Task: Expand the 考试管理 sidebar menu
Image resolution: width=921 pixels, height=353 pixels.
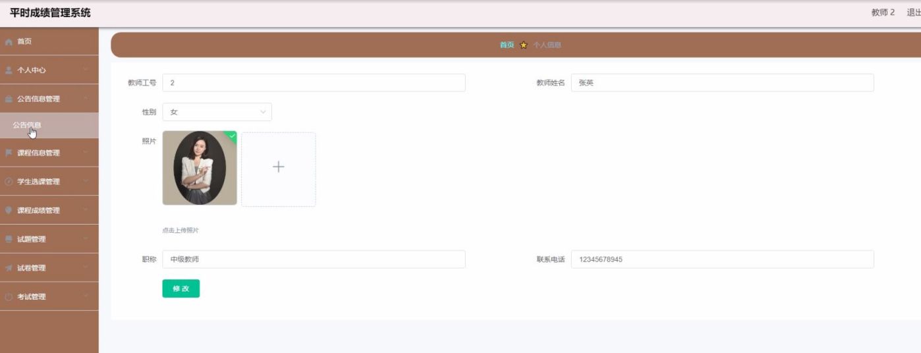Action: click(49, 297)
